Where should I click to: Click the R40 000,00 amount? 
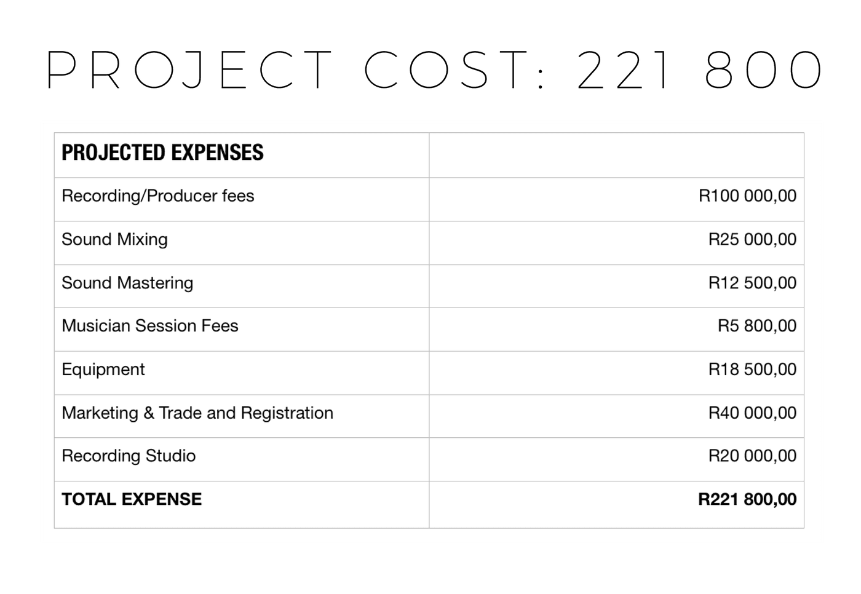tap(752, 413)
